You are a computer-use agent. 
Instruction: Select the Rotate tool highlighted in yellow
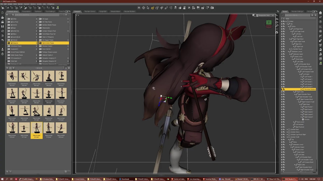coord(153,8)
